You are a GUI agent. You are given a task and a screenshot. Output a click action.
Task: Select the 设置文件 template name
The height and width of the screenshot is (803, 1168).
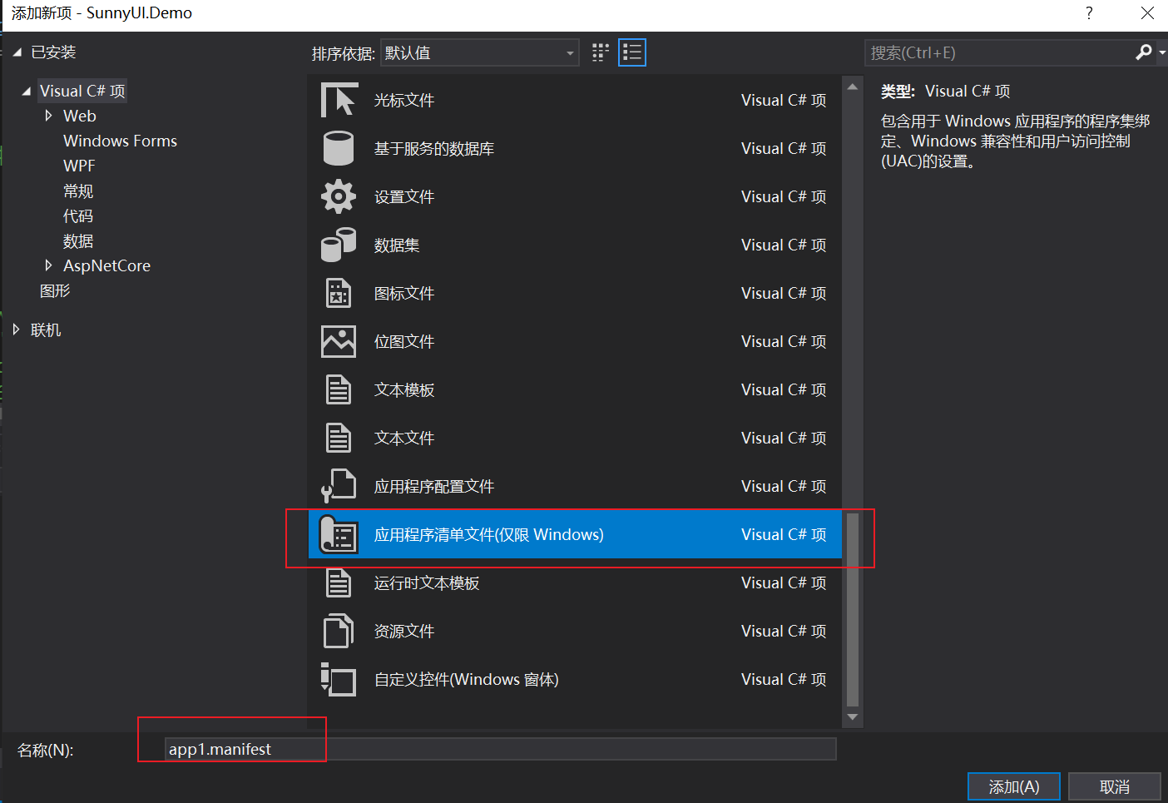(x=404, y=196)
